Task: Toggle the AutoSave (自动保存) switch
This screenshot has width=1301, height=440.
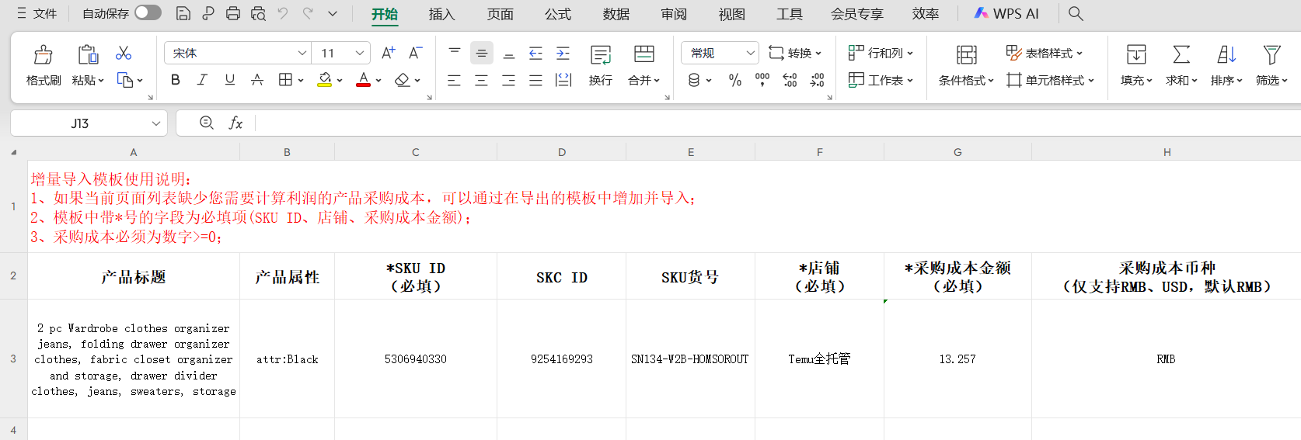Action: [147, 13]
